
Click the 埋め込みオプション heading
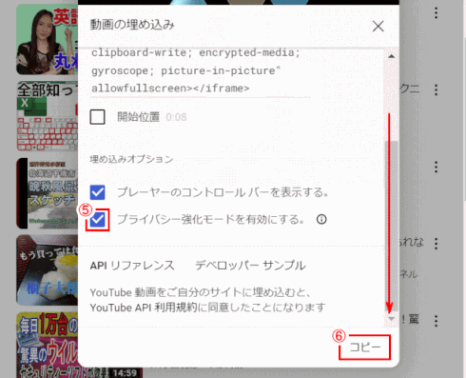click(x=131, y=159)
